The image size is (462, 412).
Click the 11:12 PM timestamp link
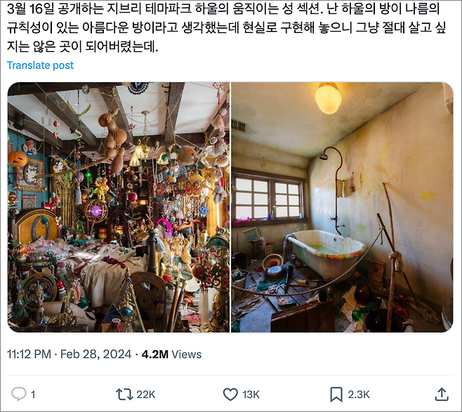coord(29,354)
